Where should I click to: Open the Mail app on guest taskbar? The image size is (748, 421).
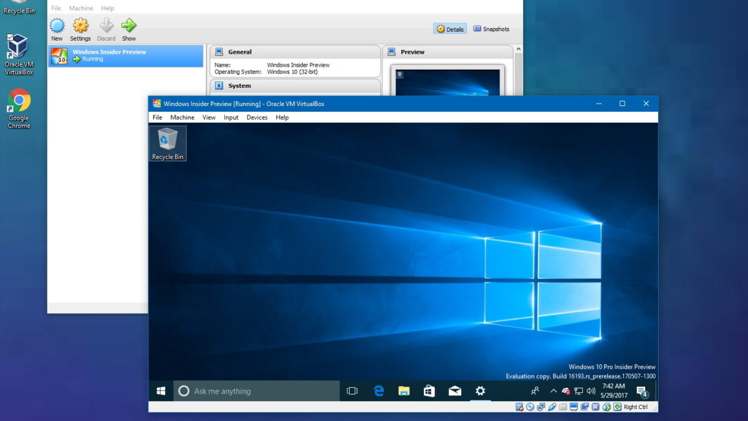(x=454, y=391)
